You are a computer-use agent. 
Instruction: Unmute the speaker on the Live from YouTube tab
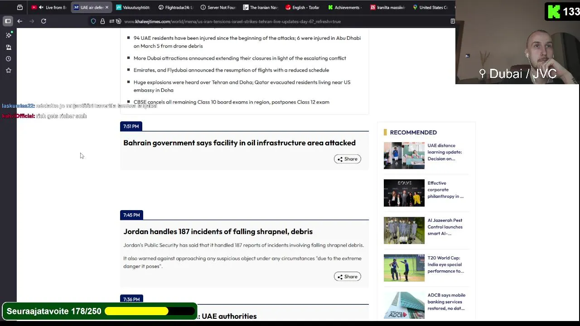coord(41,7)
